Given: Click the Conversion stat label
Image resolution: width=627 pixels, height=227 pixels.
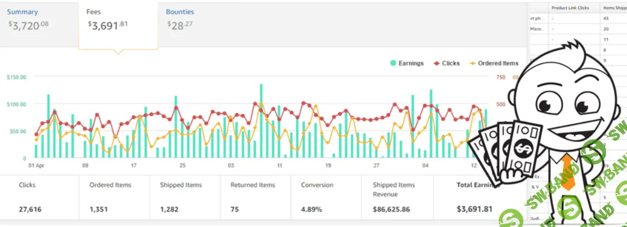Looking at the screenshot, I should (x=318, y=185).
